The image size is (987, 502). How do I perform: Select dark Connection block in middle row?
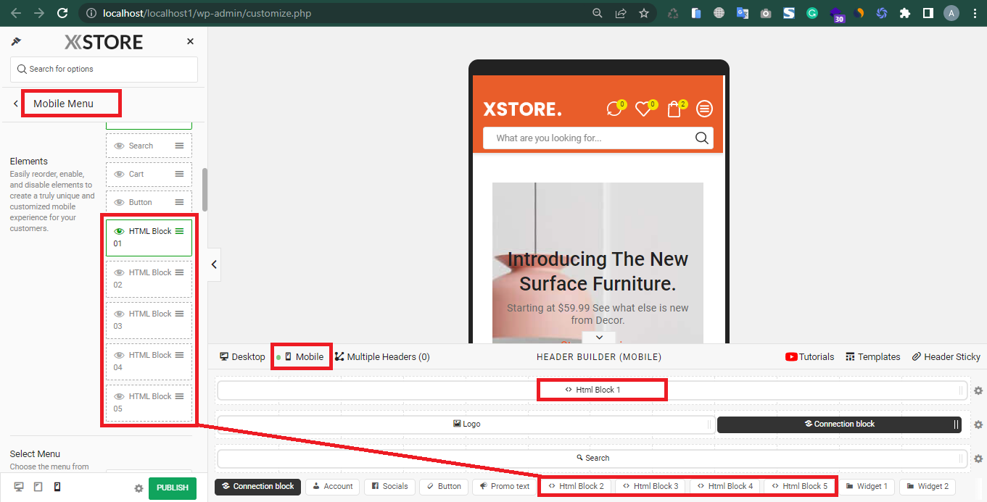tap(839, 424)
